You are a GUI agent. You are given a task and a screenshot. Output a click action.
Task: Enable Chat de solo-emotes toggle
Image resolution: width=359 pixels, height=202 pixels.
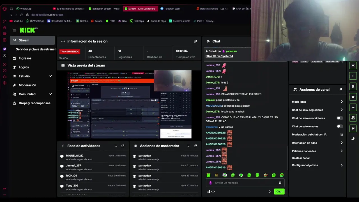coord(340,126)
